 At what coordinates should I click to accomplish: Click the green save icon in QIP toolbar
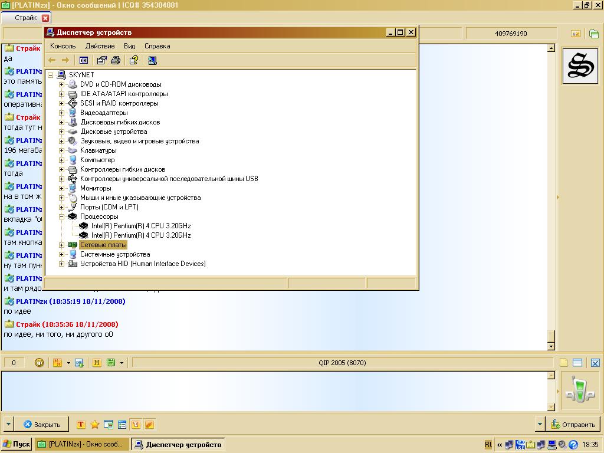(111, 363)
